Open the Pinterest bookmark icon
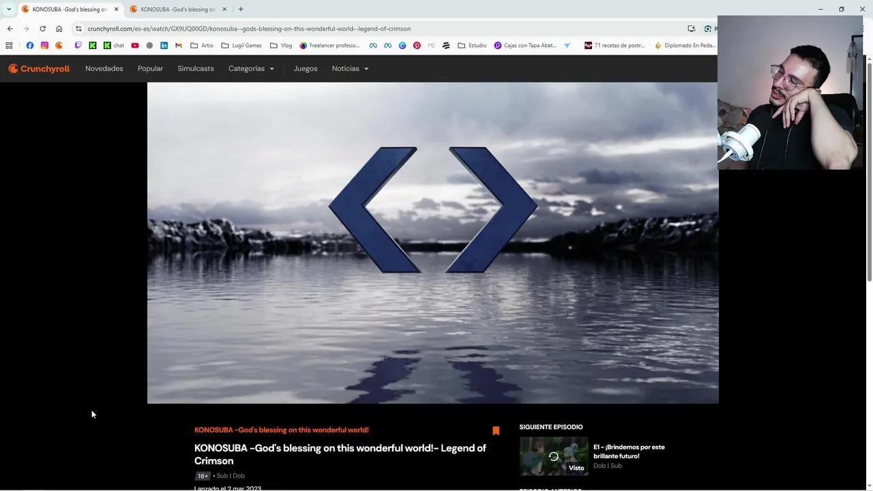Viewport: 873px width, 491px height. point(417,46)
